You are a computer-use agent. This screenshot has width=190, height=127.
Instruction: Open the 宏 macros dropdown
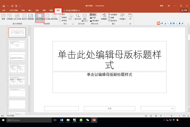pyautogui.click(x=130, y=16)
